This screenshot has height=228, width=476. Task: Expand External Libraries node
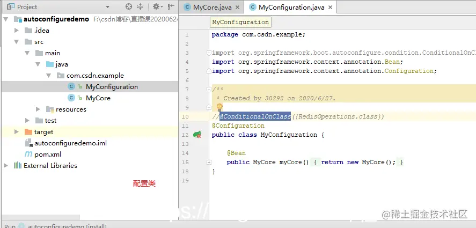6,165
